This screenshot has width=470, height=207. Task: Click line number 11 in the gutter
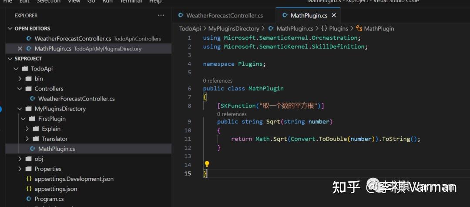pos(188,139)
